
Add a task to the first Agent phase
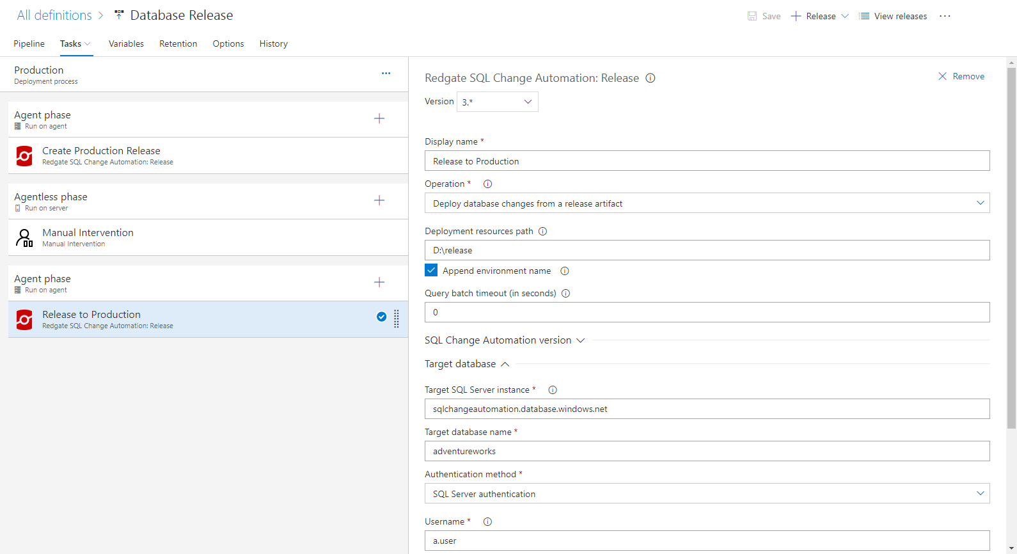[379, 118]
